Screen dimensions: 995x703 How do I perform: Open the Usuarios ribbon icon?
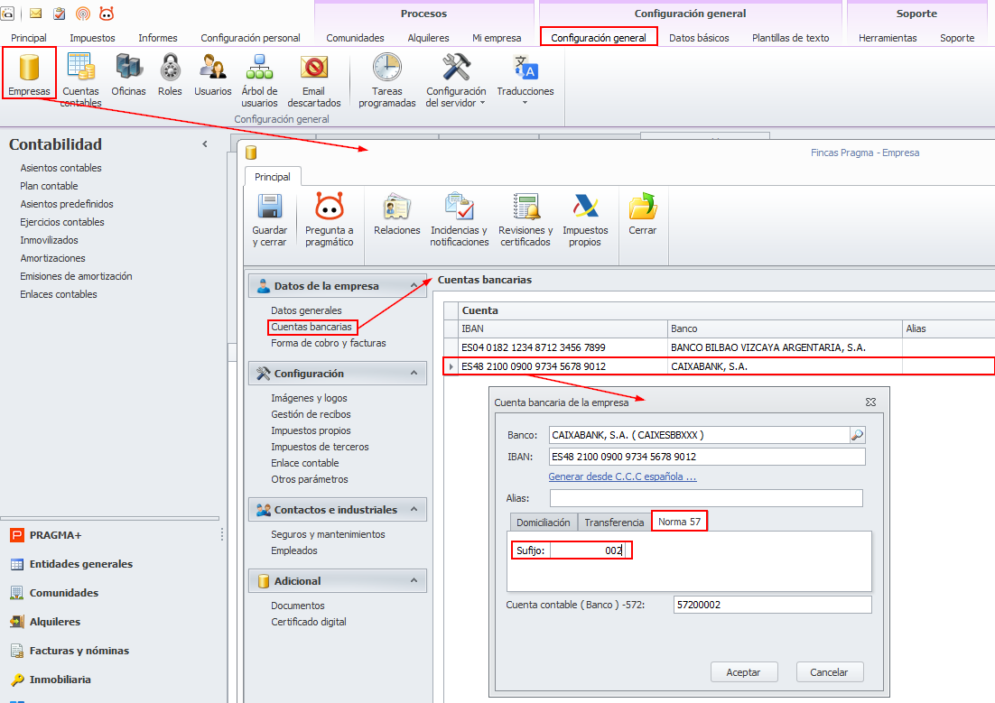212,74
